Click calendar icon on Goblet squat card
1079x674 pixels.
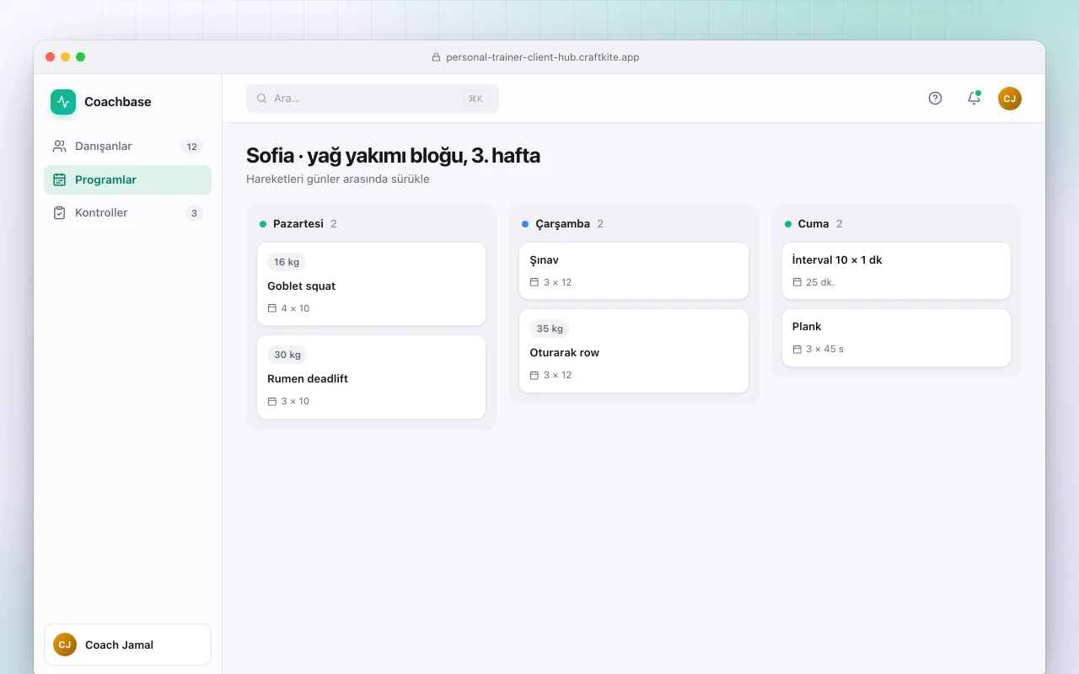coord(272,308)
